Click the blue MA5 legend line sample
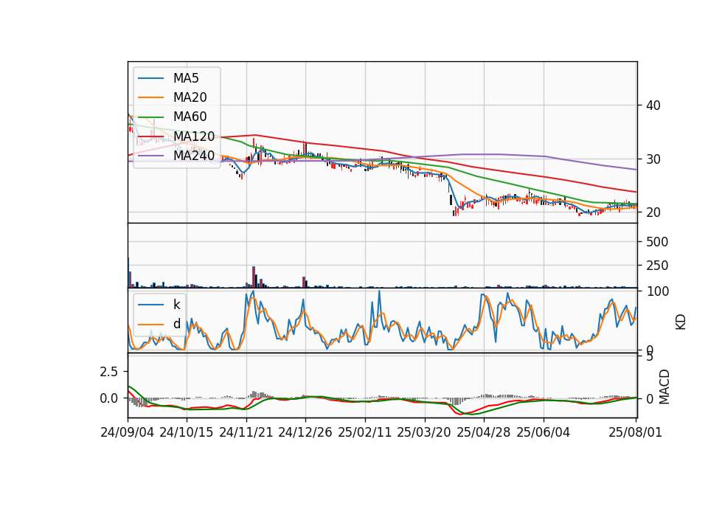Image resolution: width=708 pixels, height=509 pixels. [150, 79]
